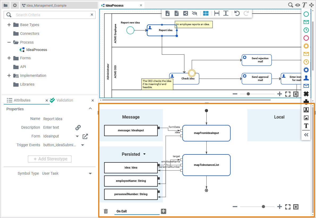Expand the Base Types tree node
This screenshot has width=316, height=218.
[x=9, y=25]
